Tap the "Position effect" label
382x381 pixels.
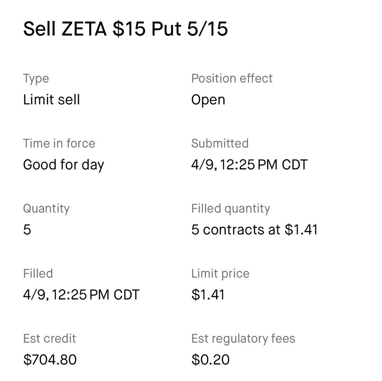coord(232,78)
